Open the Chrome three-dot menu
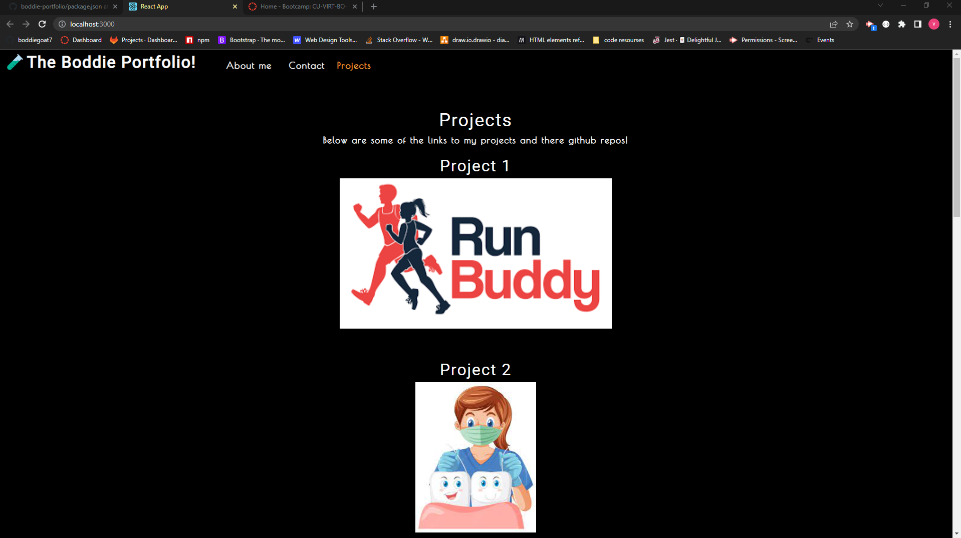Image resolution: width=961 pixels, height=538 pixels. (949, 24)
